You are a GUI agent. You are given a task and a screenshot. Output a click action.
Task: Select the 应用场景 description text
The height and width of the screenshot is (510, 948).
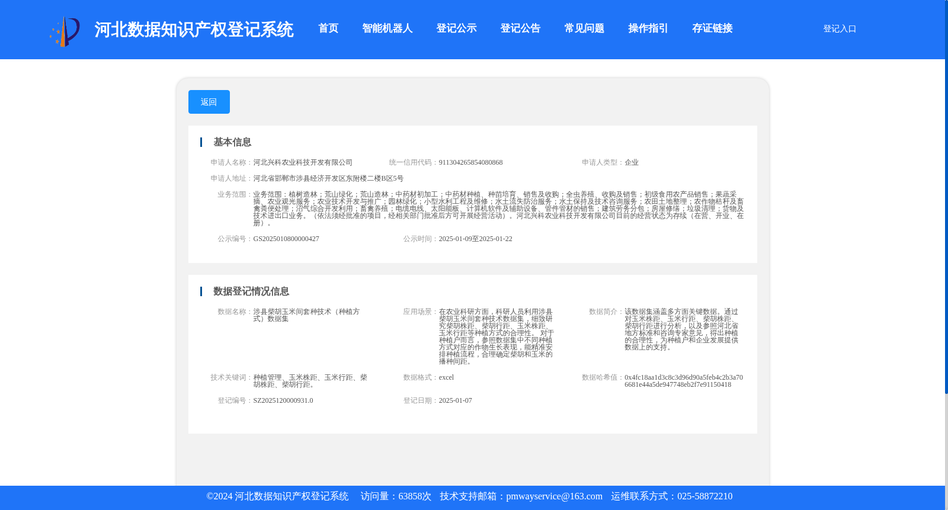(x=497, y=336)
